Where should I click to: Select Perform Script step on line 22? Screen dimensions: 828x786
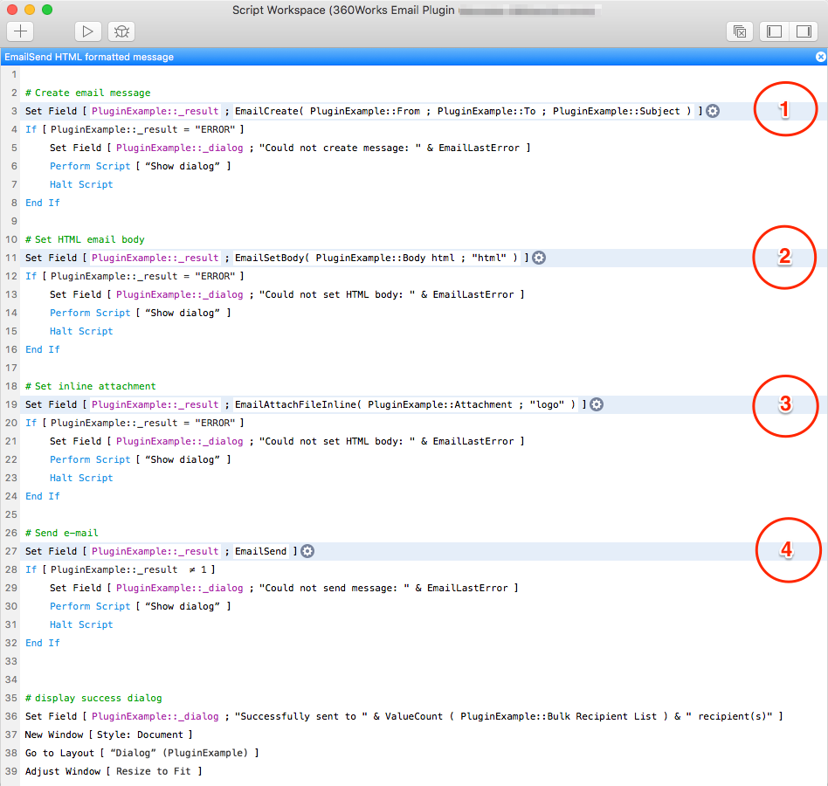point(141,459)
